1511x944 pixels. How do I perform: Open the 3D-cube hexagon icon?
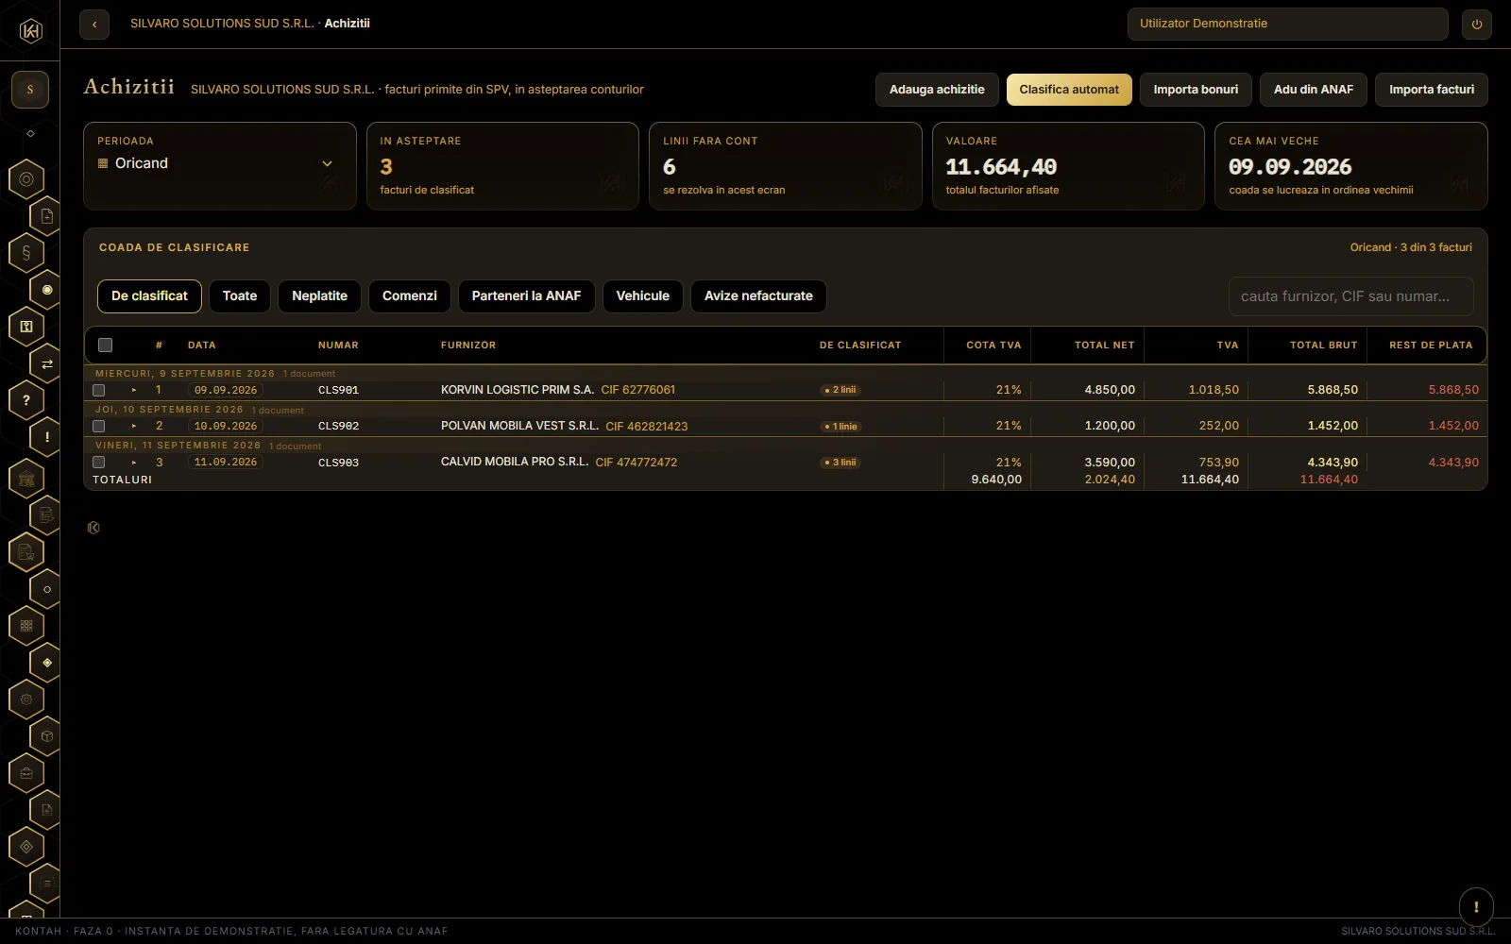pyautogui.click(x=46, y=736)
